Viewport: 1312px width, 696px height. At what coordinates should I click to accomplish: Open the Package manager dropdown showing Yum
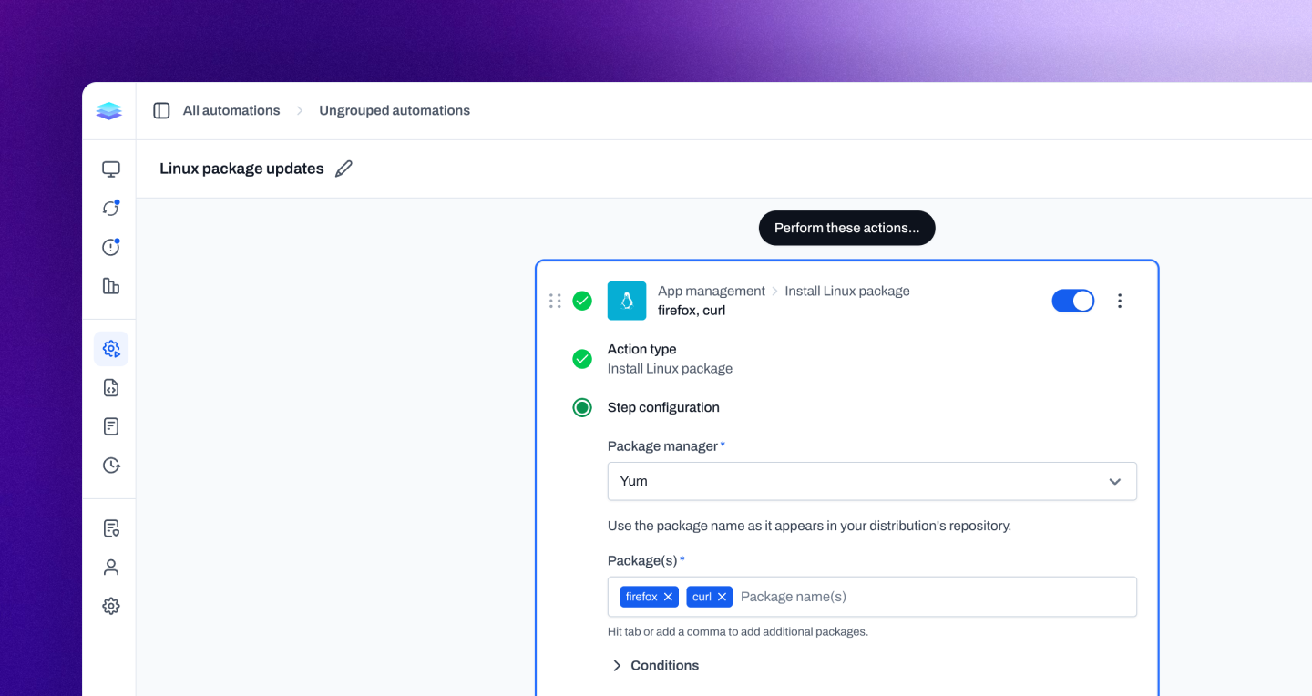pos(872,481)
